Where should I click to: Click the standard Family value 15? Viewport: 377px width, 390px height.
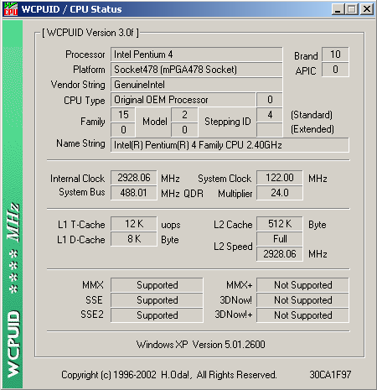(x=123, y=115)
